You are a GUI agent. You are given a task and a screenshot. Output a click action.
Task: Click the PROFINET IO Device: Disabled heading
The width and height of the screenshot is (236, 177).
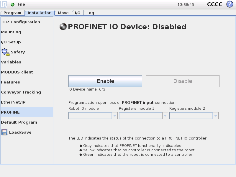(127, 27)
